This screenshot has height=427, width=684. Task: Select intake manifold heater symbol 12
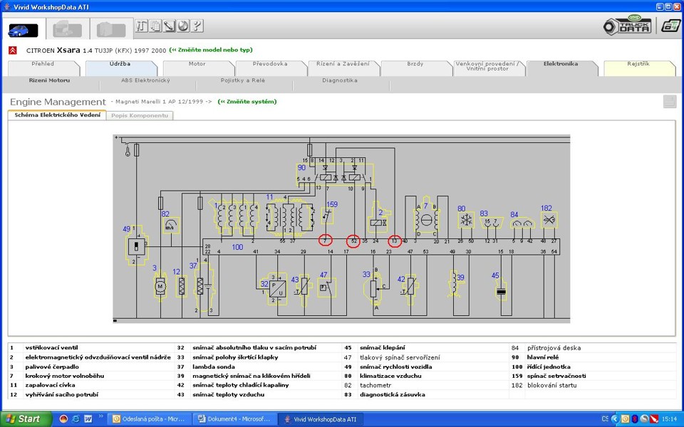tap(182, 286)
